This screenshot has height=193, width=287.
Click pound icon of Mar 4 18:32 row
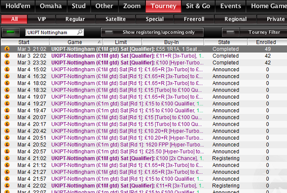pos(7,90)
